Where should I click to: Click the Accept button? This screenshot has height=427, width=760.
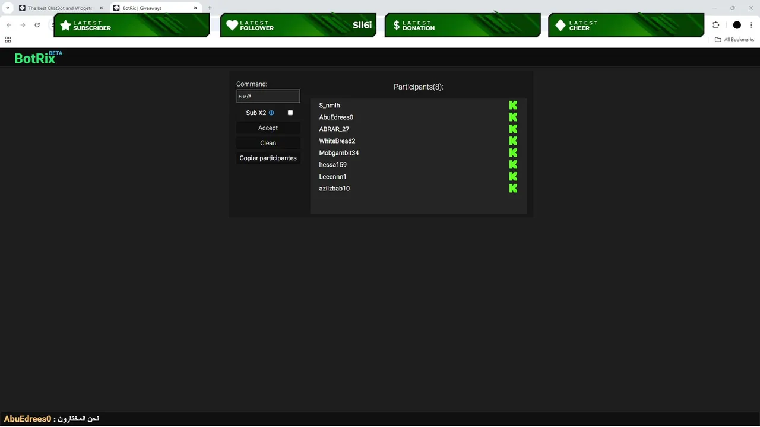(268, 128)
